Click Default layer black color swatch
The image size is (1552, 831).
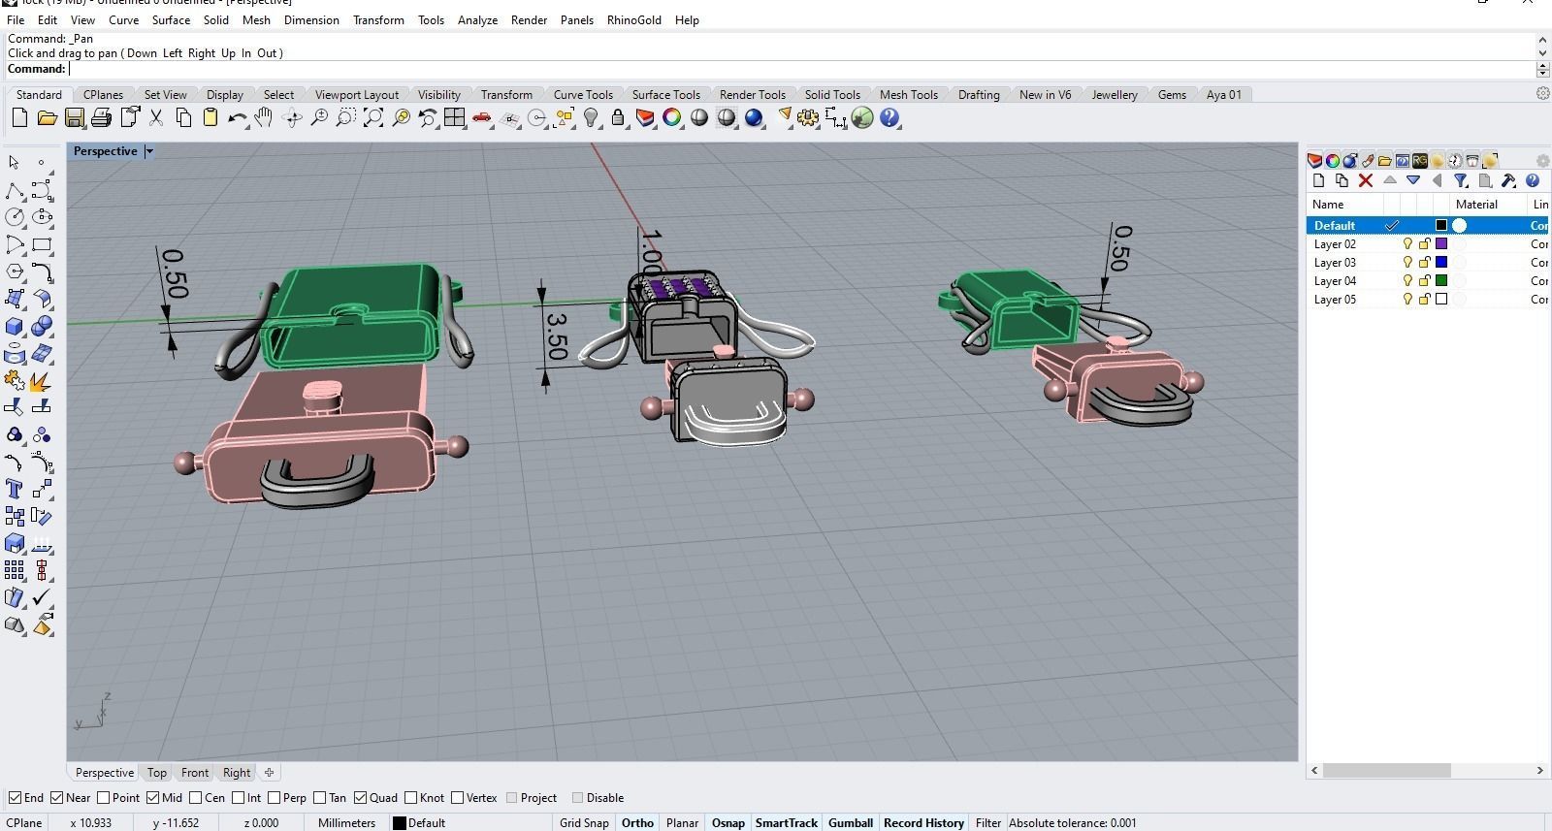pos(1441,226)
